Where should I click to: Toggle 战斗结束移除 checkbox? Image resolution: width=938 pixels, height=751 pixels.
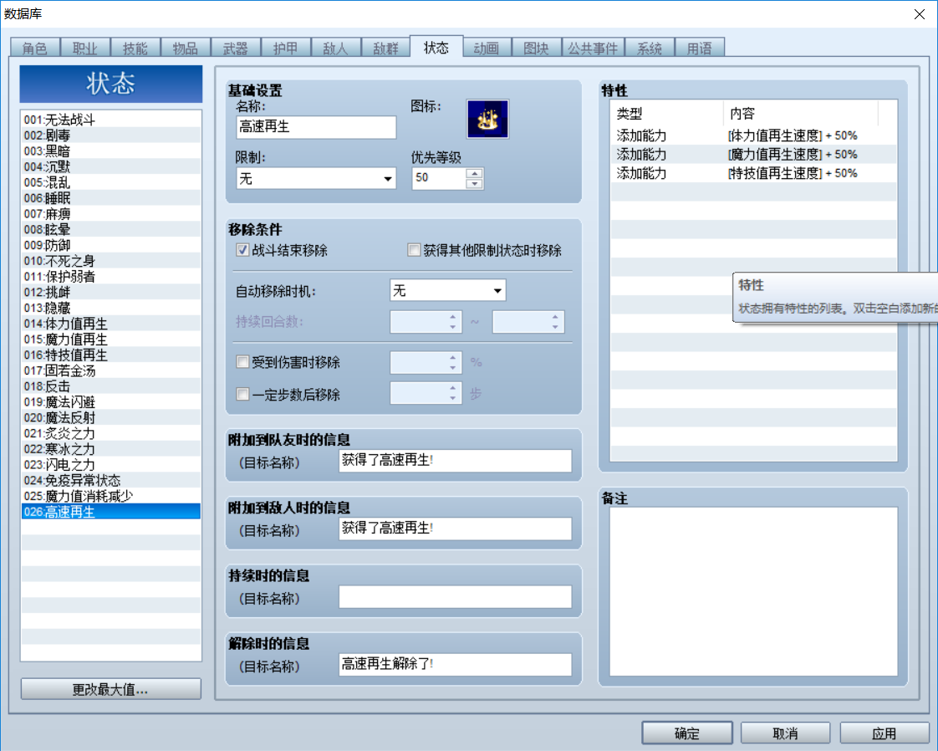[242, 250]
